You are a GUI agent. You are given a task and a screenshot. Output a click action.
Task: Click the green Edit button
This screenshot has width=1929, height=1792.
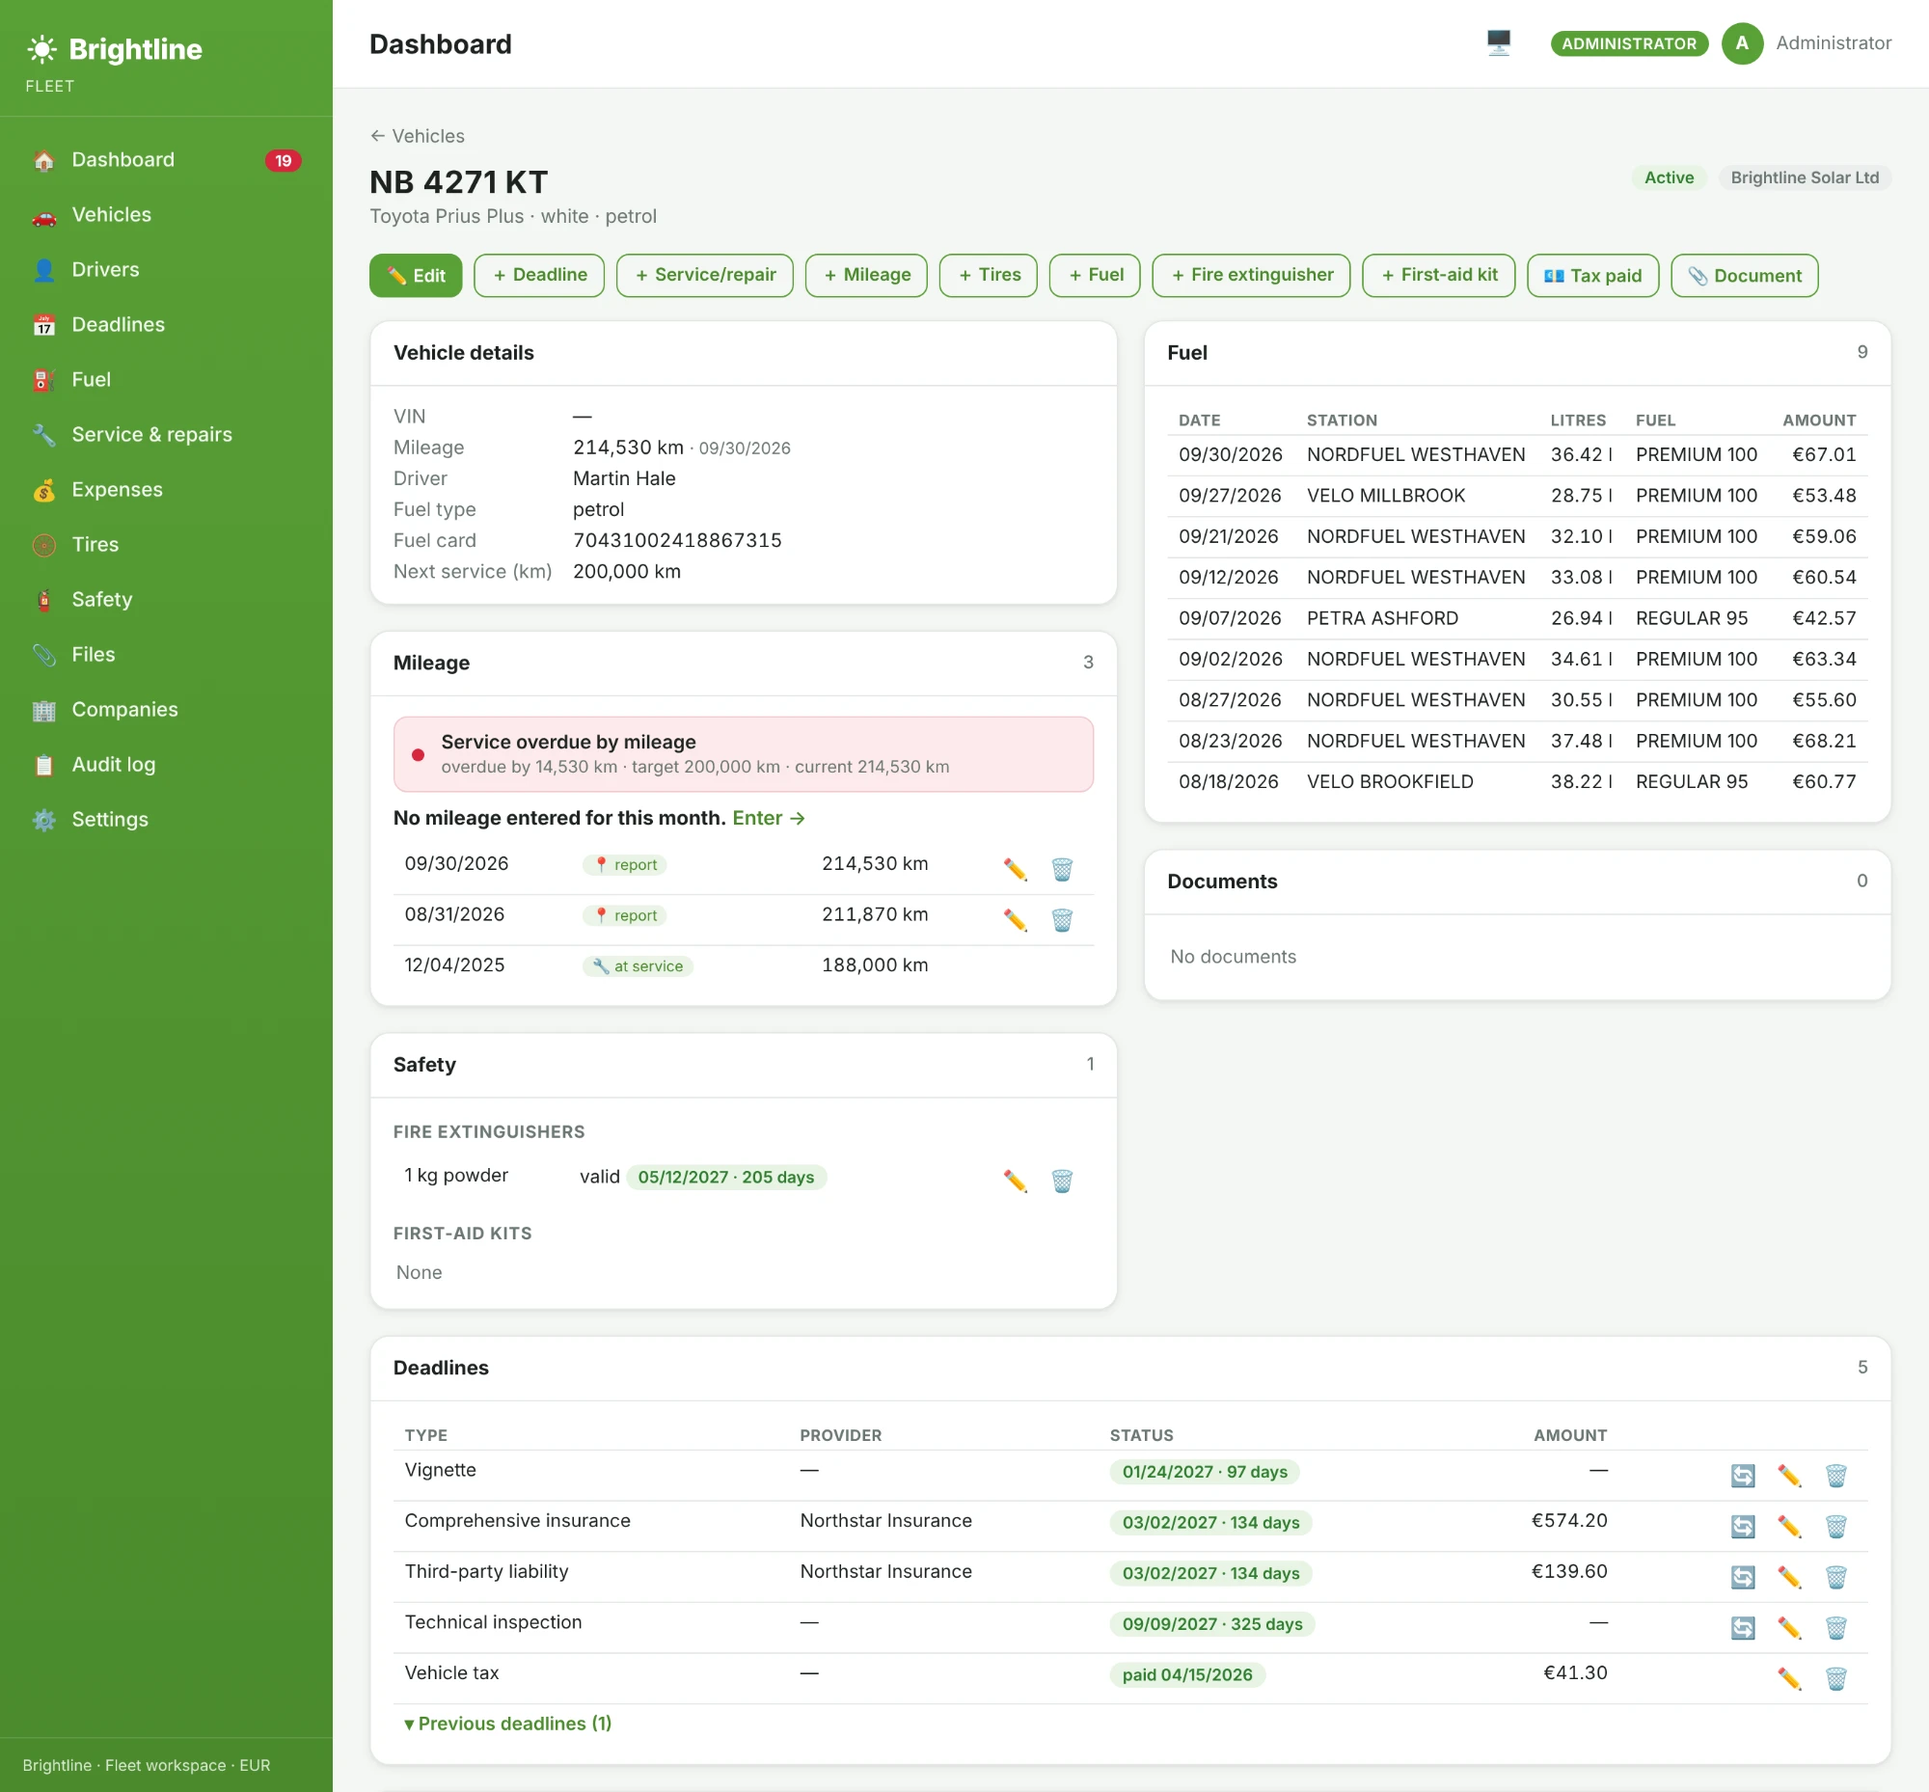[x=415, y=276]
